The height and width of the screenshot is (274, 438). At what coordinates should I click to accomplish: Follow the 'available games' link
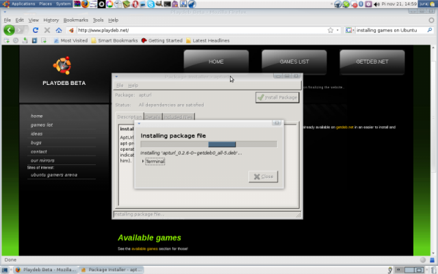tap(144, 249)
